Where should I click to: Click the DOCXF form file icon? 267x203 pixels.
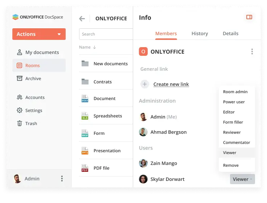tap(85, 133)
